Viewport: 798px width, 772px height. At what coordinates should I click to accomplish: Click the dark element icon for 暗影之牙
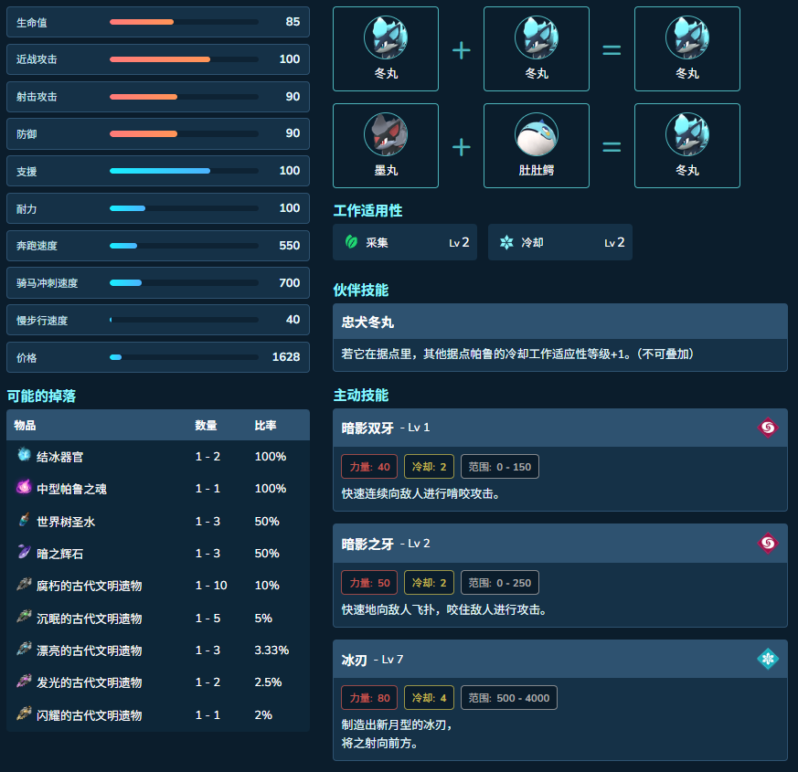click(768, 544)
